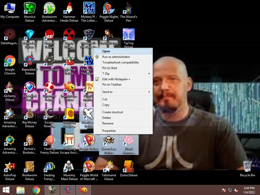The image size is (260, 195).
Task: Select the Chuzzle Deluxe shortcut
Action: [50, 39]
